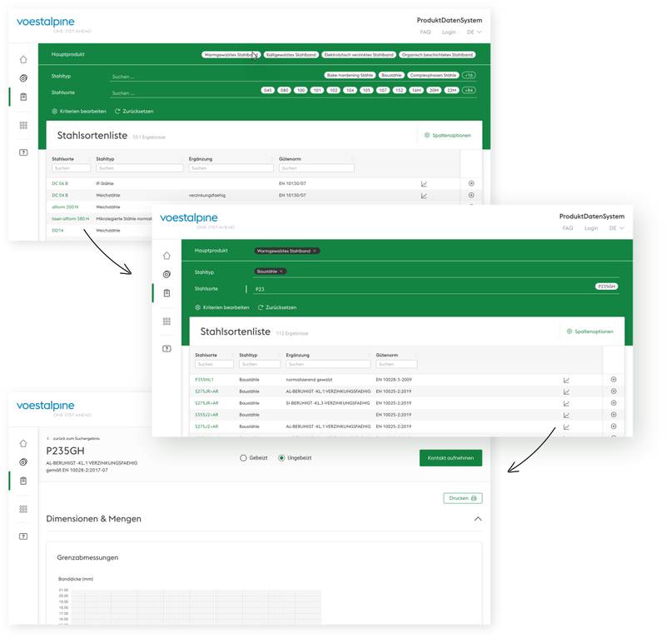Click the printer icon on the Drucken button
This screenshot has height=638, width=666.
point(473,497)
